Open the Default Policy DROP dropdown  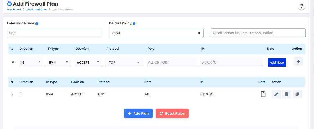coord(156,33)
